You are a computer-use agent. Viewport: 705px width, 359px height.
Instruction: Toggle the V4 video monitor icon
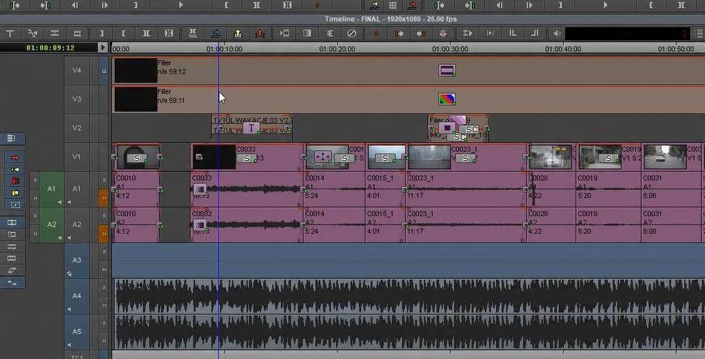104,71
